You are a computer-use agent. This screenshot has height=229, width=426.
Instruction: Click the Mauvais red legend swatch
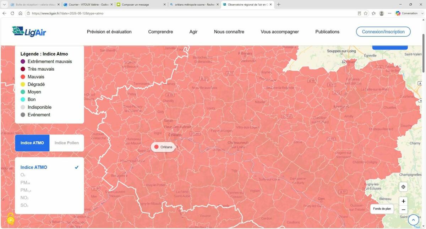point(23,77)
